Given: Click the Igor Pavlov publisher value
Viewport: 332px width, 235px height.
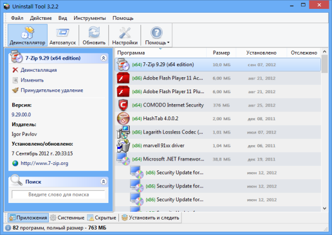Looking at the screenshot, I should (x=24, y=134).
